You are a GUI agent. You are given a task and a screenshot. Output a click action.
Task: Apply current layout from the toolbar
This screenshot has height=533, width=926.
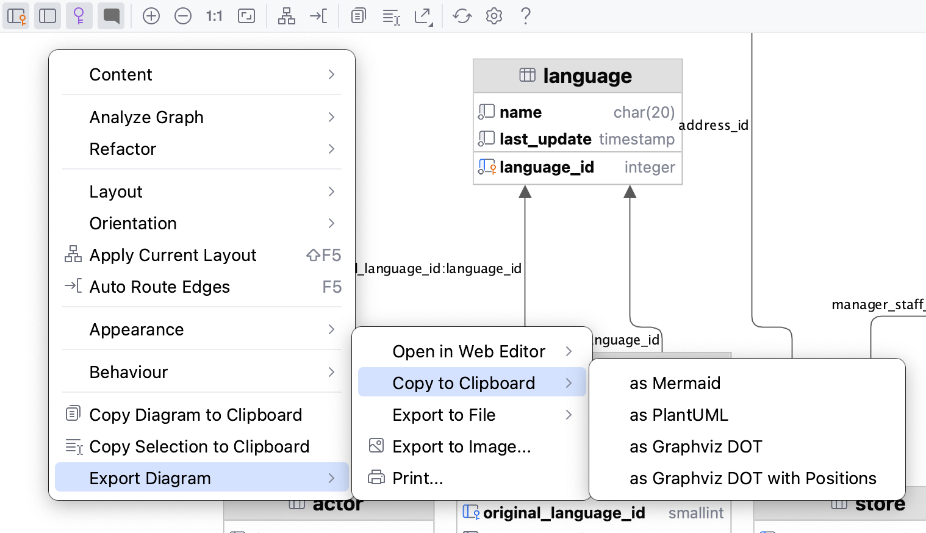click(286, 16)
